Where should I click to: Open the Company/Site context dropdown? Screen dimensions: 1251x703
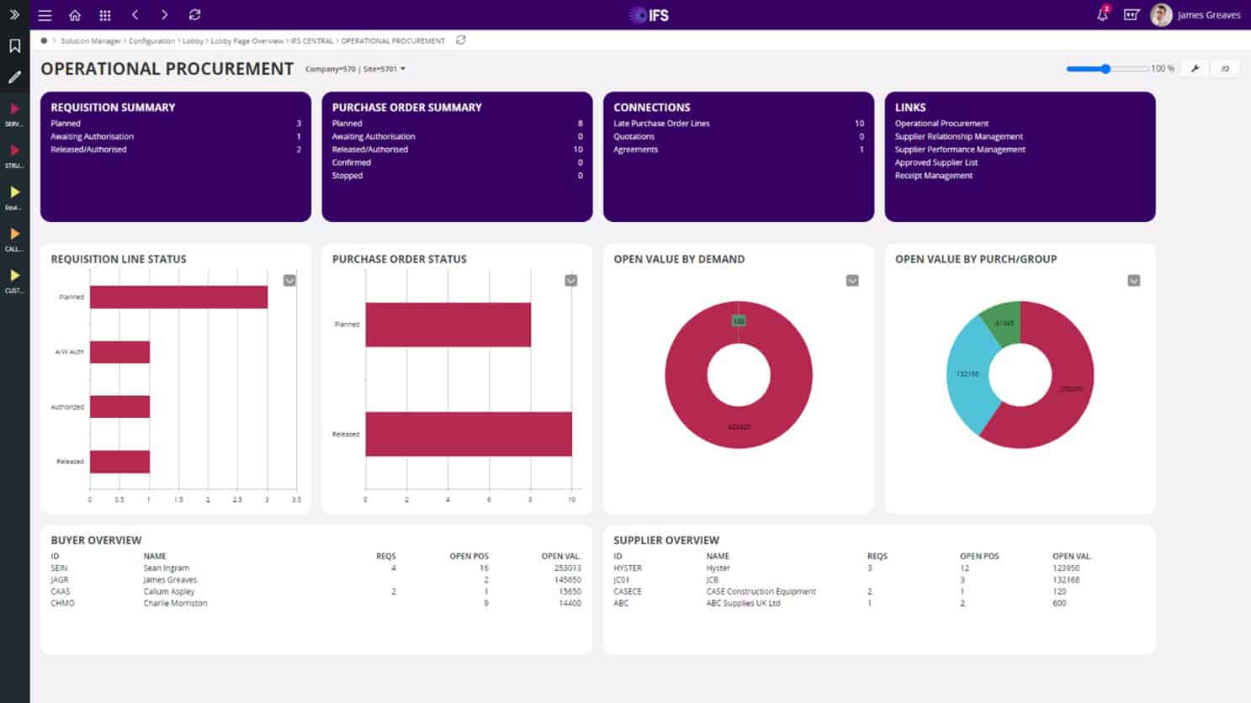pyautogui.click(x=355, y=69)
